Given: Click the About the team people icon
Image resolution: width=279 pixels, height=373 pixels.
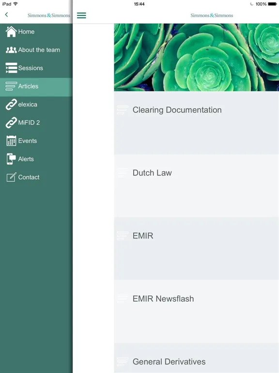Looking at the screenshot, I should [11, 50].
